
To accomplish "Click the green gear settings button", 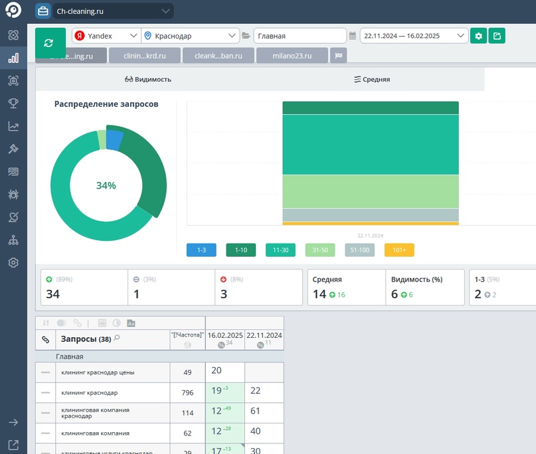I will [478, 36].
